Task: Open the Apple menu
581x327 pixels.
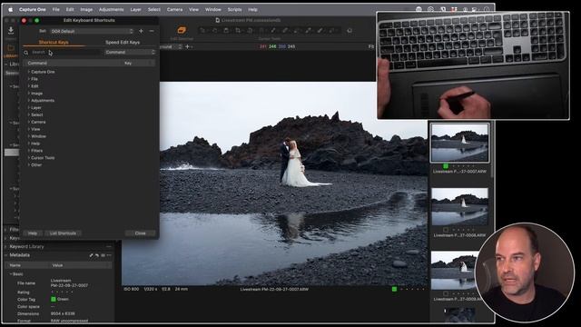Action: (10, 10)
